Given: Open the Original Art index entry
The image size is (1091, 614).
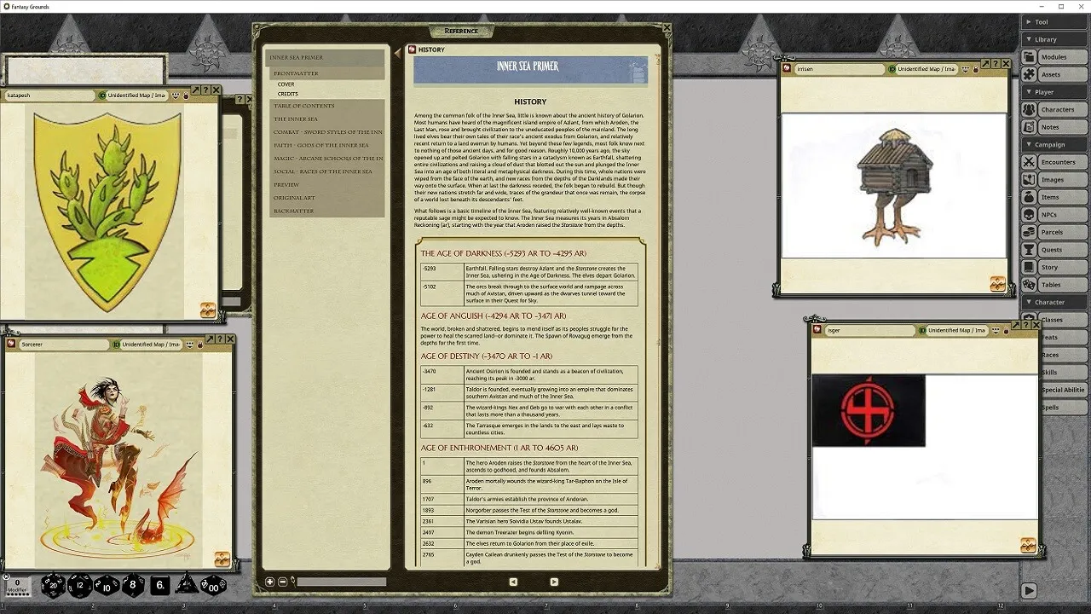Looking at the screenshot, I should (x=327, y=198).
